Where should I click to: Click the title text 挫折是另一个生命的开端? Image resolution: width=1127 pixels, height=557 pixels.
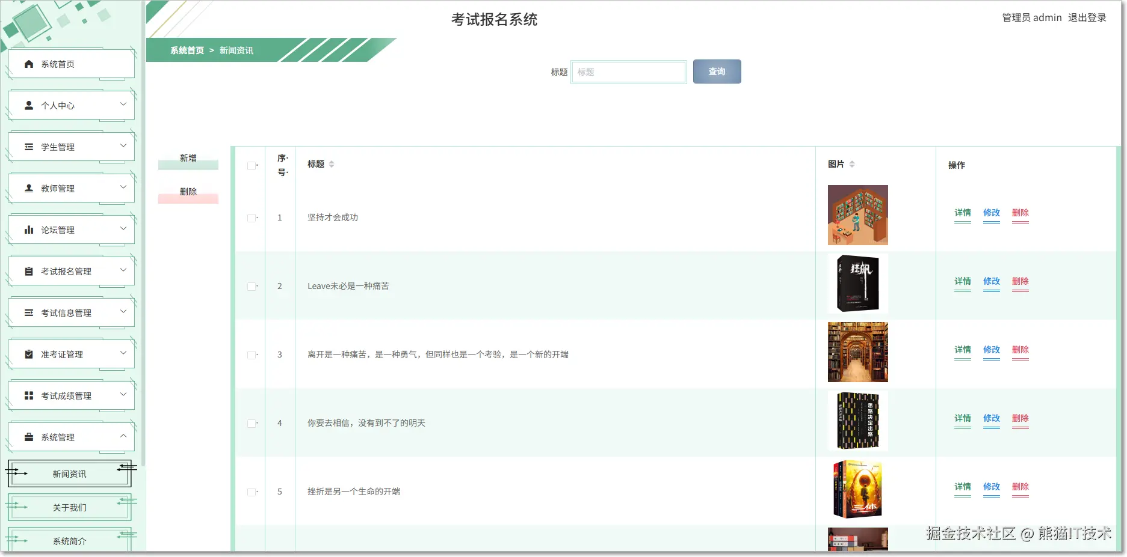coord(354,492)
